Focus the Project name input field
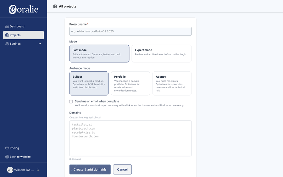283x177 pixels. pos(130,31)
